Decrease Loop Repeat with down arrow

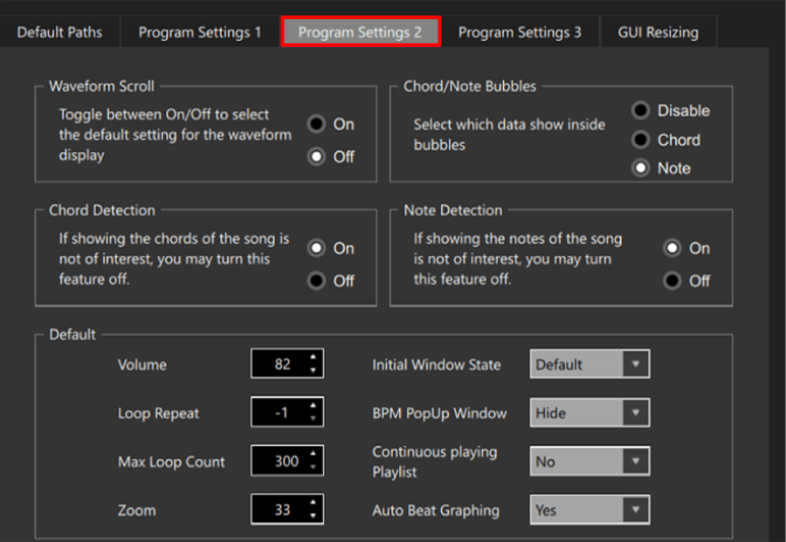coord(313,419)
